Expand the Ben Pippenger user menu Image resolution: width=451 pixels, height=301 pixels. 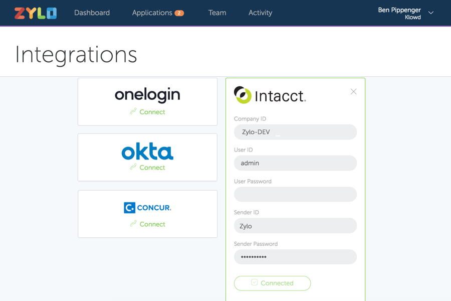[430, 13]
